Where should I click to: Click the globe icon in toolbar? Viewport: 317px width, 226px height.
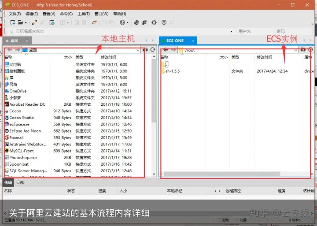tap(122, 22)
